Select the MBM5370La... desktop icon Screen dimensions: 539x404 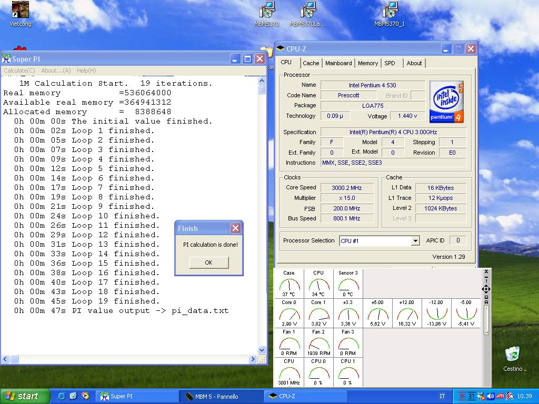pyautogui.click(x=307, y=14)
